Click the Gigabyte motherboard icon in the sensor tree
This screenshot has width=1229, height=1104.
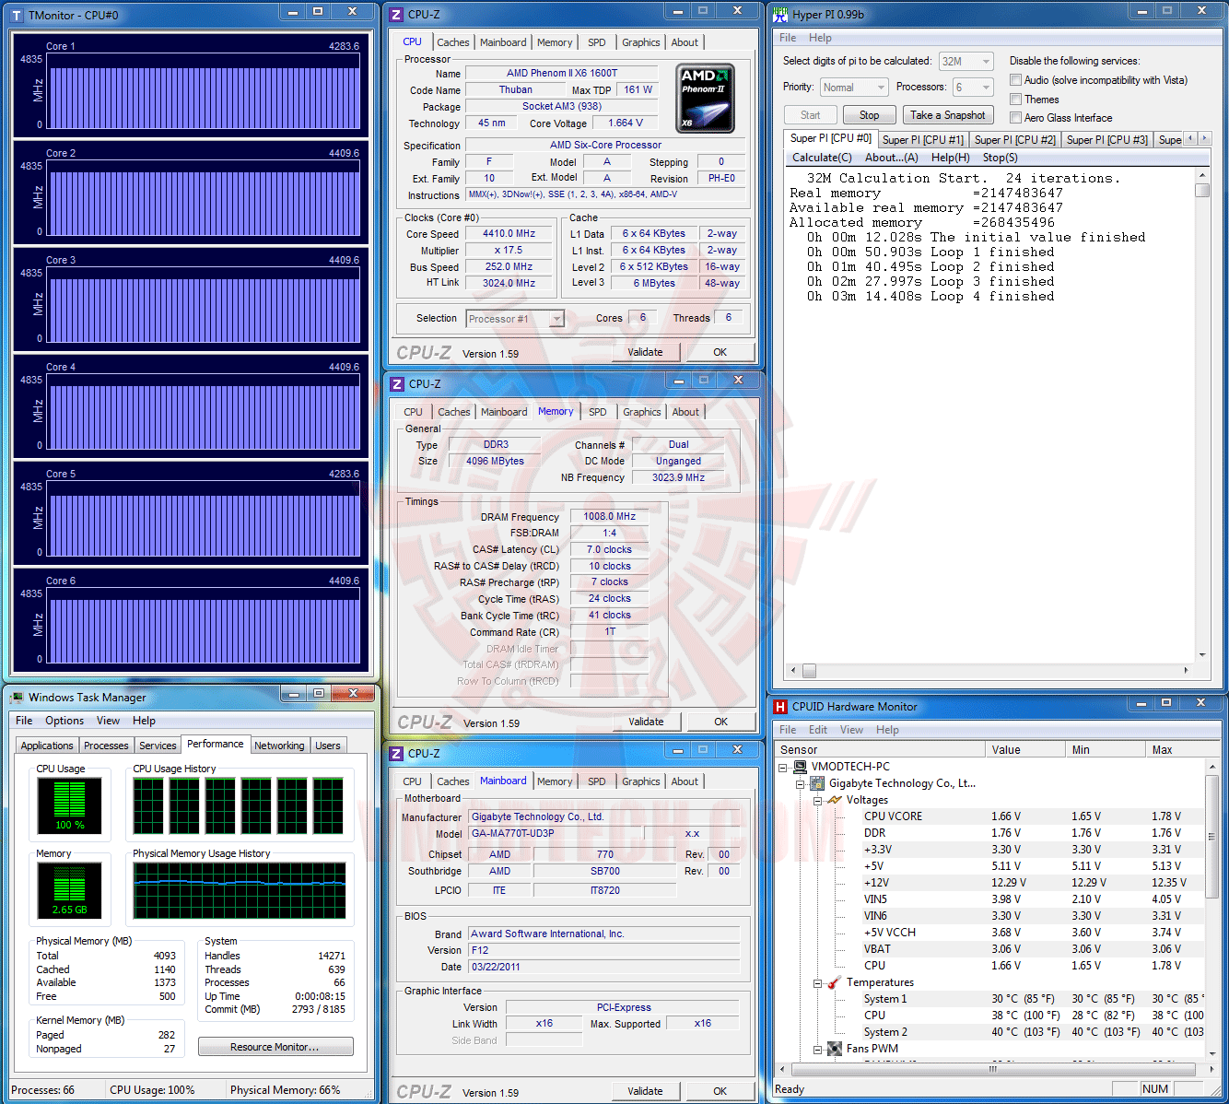(817, 783)
